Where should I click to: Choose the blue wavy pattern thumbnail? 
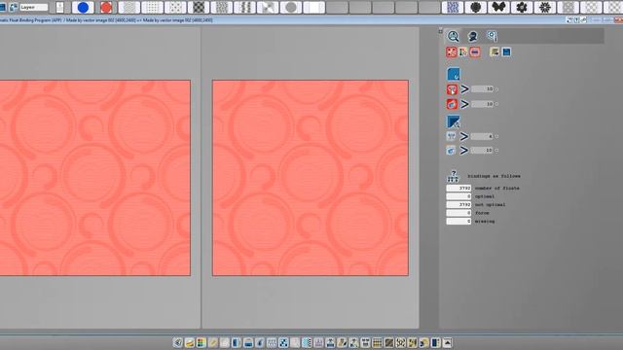(453, 7)
